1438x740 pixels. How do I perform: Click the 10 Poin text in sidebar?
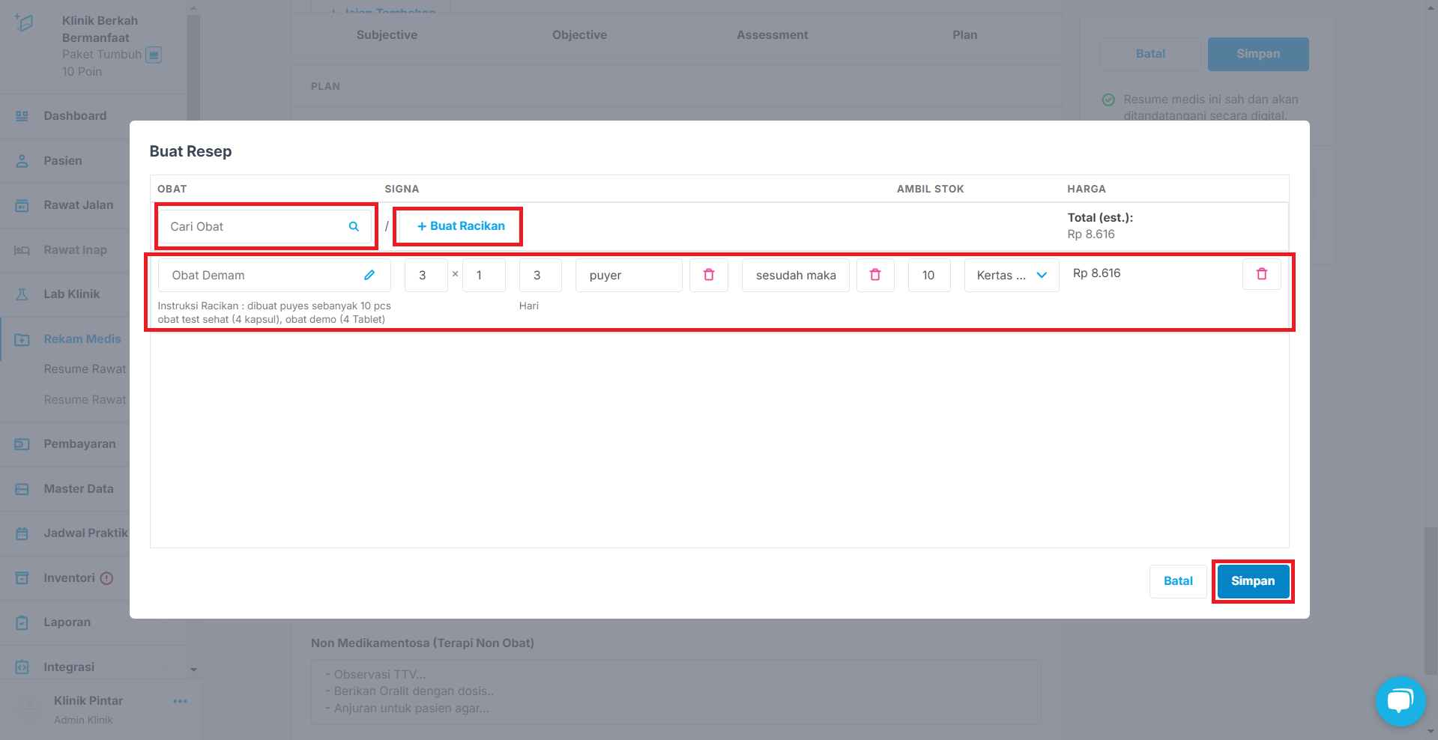(x=82, y=72)
